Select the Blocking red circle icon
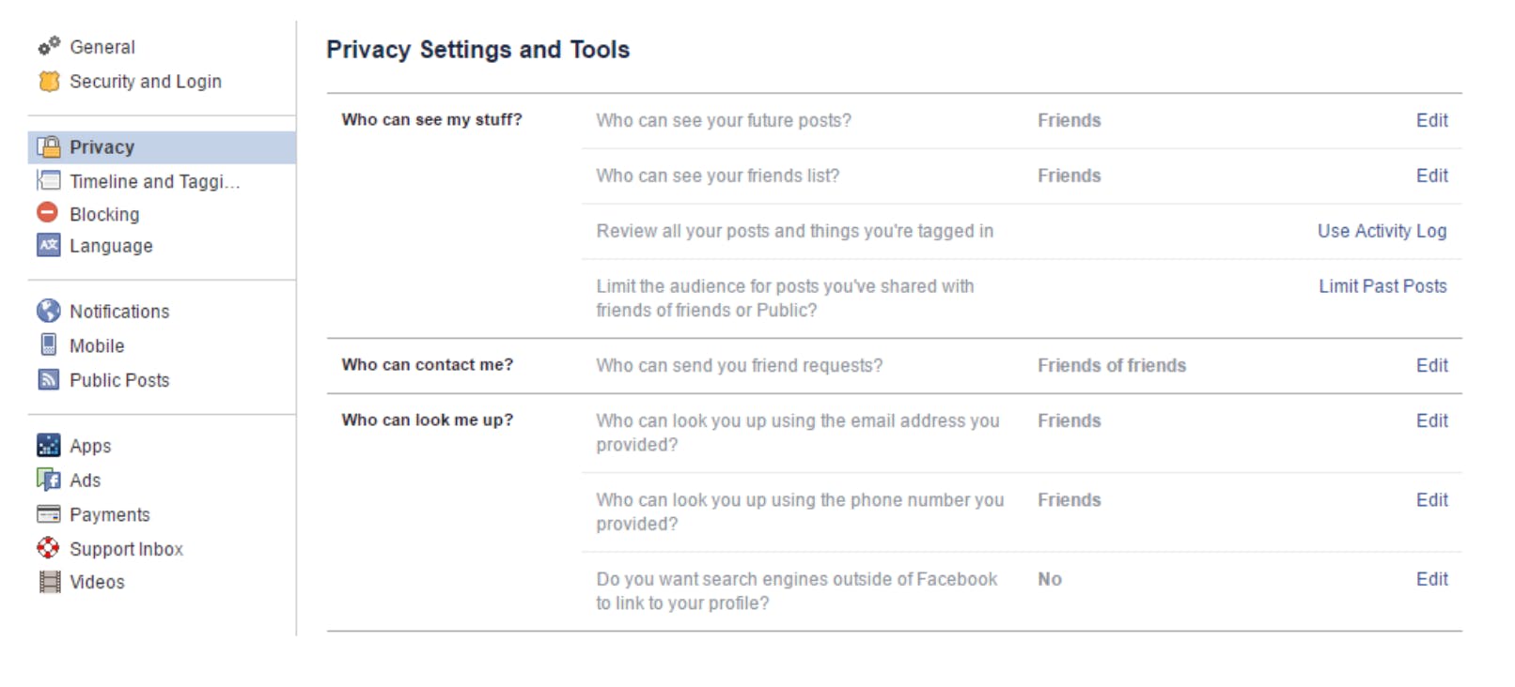Screen dimensions: 1515x687 coord(48,213)
